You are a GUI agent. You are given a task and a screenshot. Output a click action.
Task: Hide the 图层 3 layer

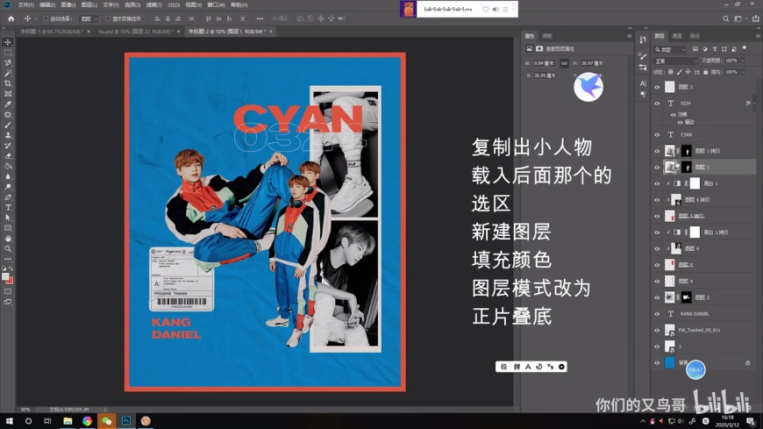coord(657,87)
